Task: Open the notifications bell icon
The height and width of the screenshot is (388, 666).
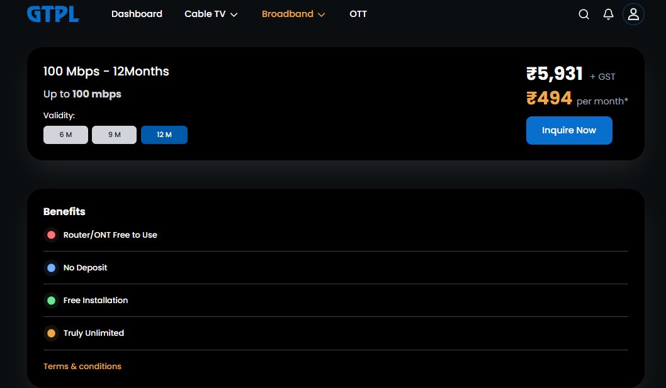Action: click(x=608, y=14)
